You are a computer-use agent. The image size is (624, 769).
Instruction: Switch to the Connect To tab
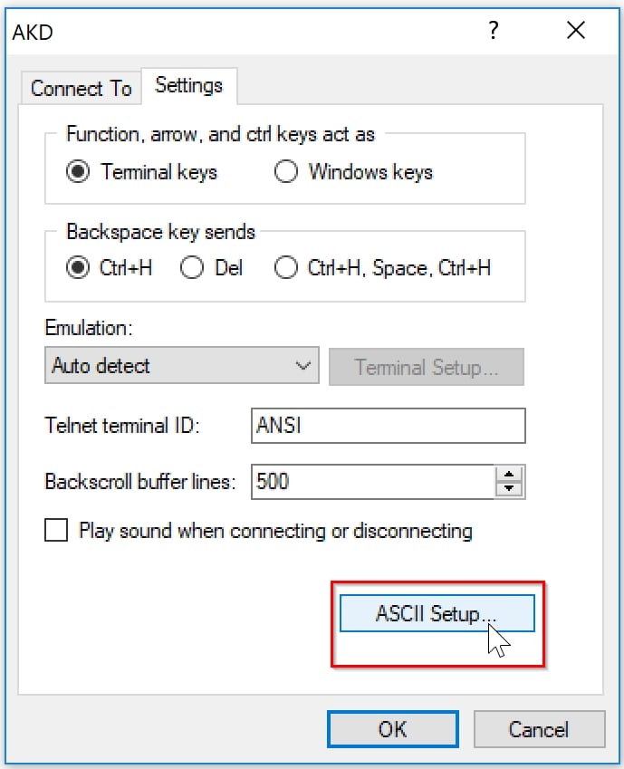[x=81, y=88]
